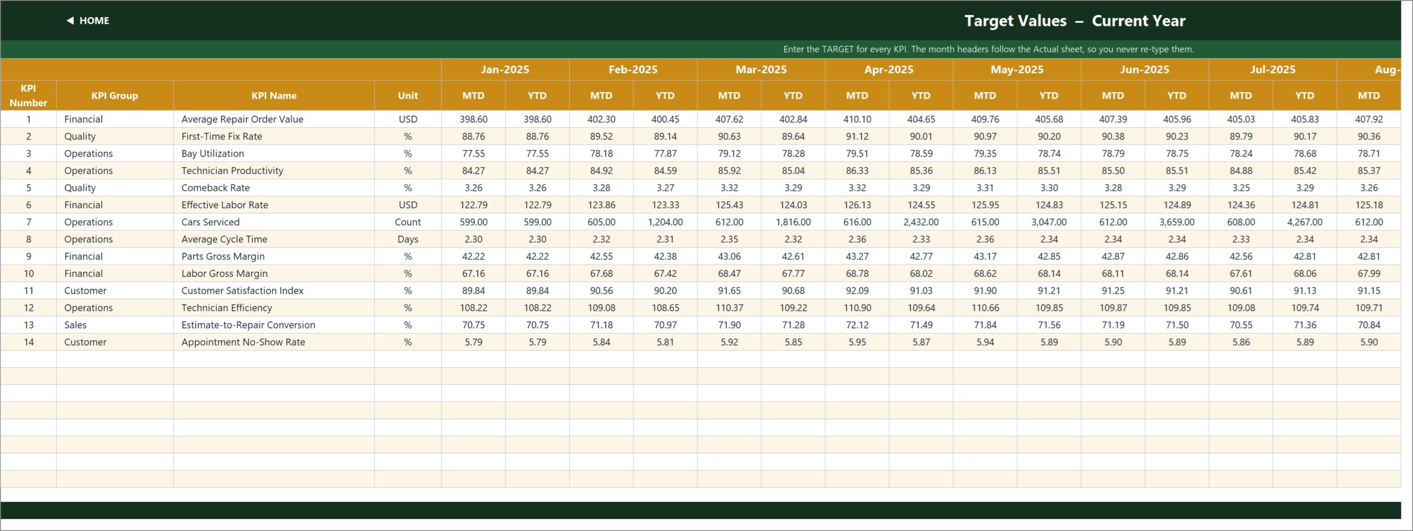Select the Technician Efficiency cell
The image size is (1413, 531).
274,307
